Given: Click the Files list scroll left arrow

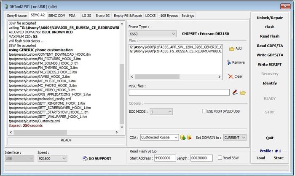Looking at the screenshot, I should 132,77.
